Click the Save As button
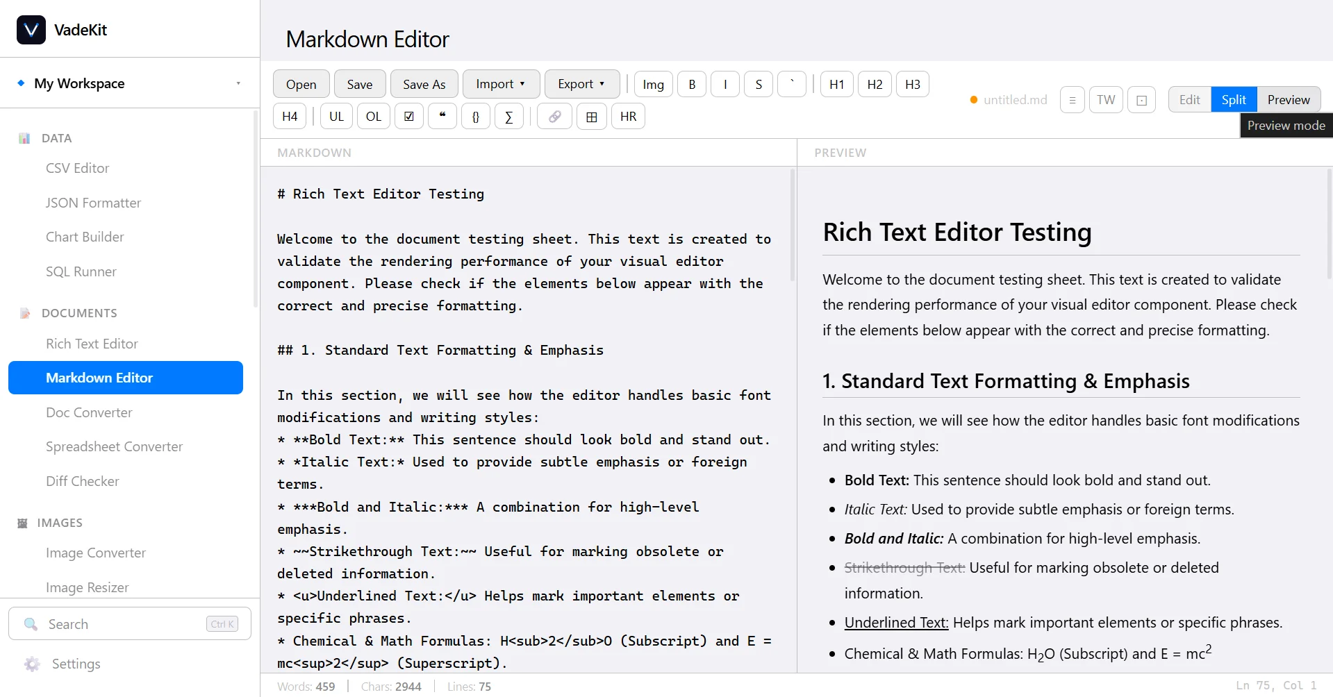The height and width of the screenshot is (697, 1333). pos(424,84)
